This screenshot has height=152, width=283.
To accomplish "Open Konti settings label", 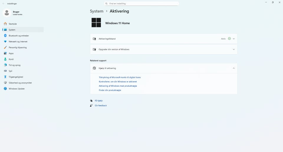I will 11,59.
